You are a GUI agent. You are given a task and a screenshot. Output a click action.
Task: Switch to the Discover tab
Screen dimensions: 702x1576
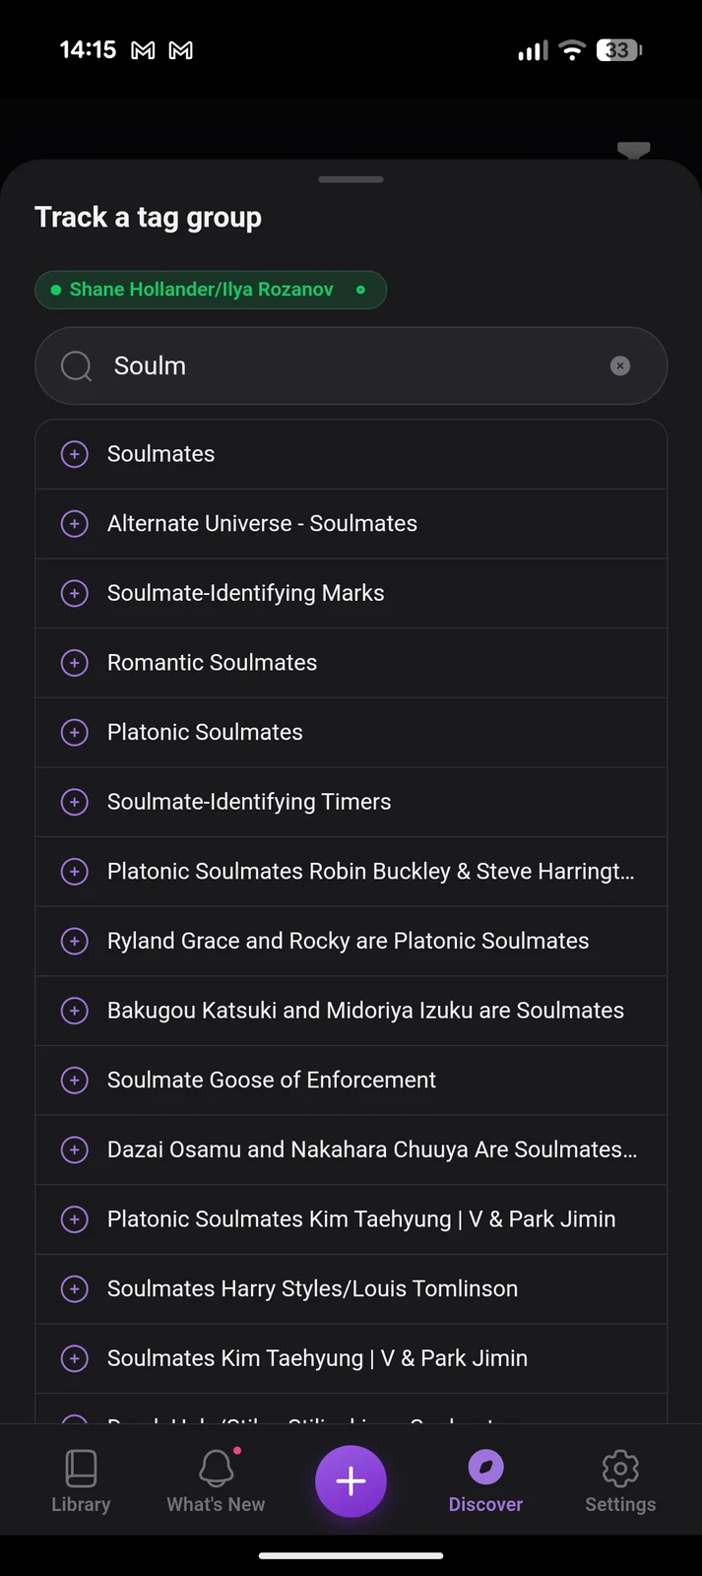(485, 1480)
